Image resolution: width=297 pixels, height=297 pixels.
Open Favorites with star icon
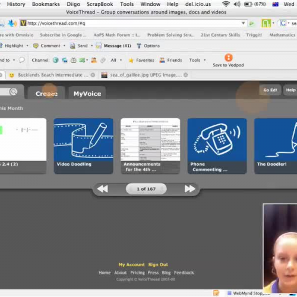pos(141,60)
